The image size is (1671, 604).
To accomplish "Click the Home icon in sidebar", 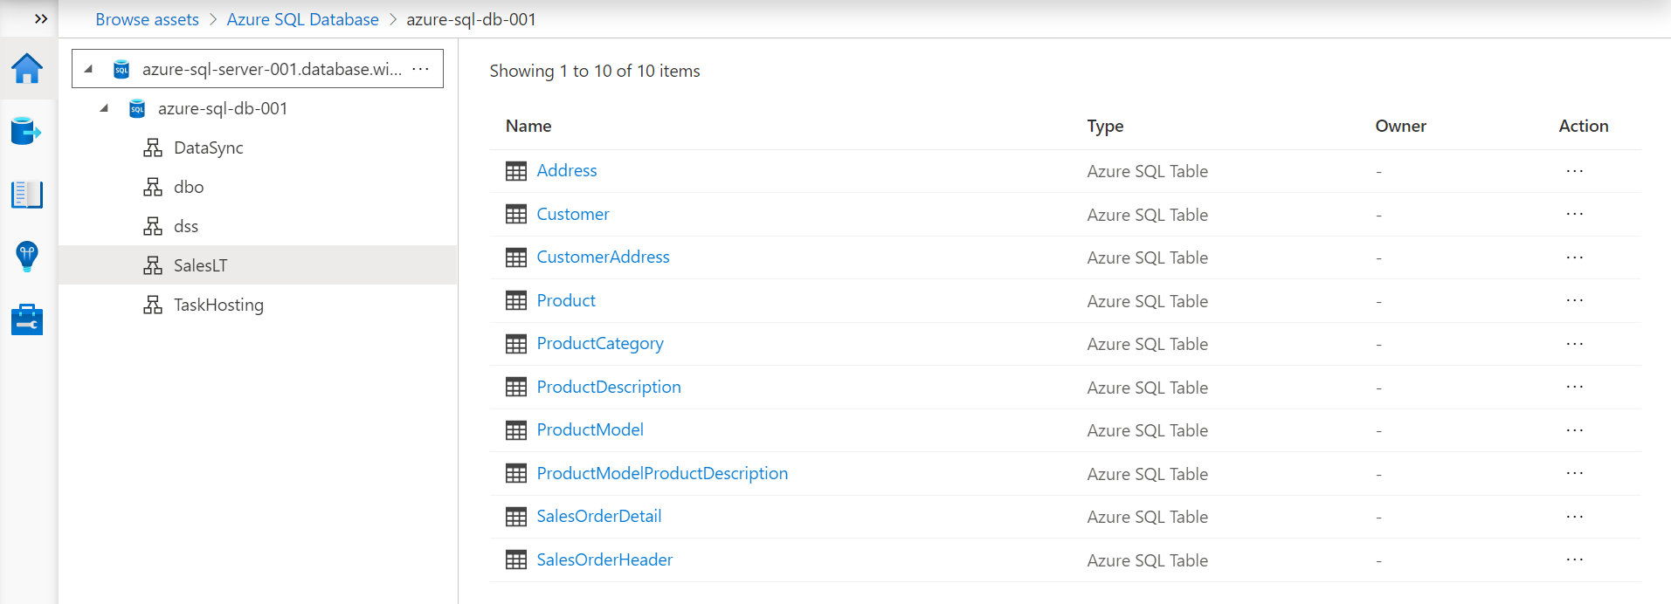I will (x=27, y=68).
